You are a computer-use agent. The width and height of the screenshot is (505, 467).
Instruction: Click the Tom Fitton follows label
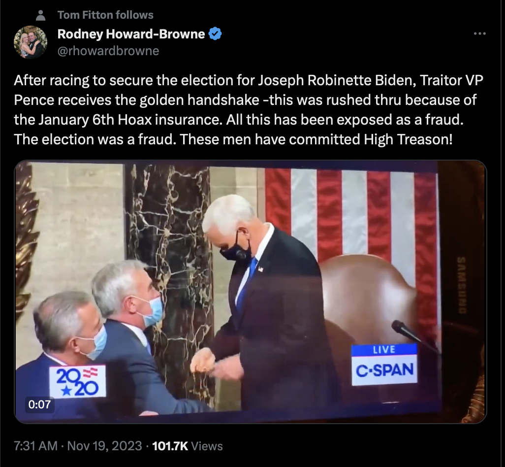105,15
